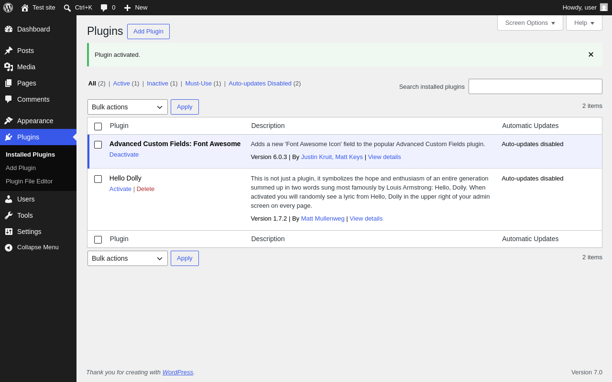Click the top "2 items" count text
612x382 pixels.
(x=592, y=106)
